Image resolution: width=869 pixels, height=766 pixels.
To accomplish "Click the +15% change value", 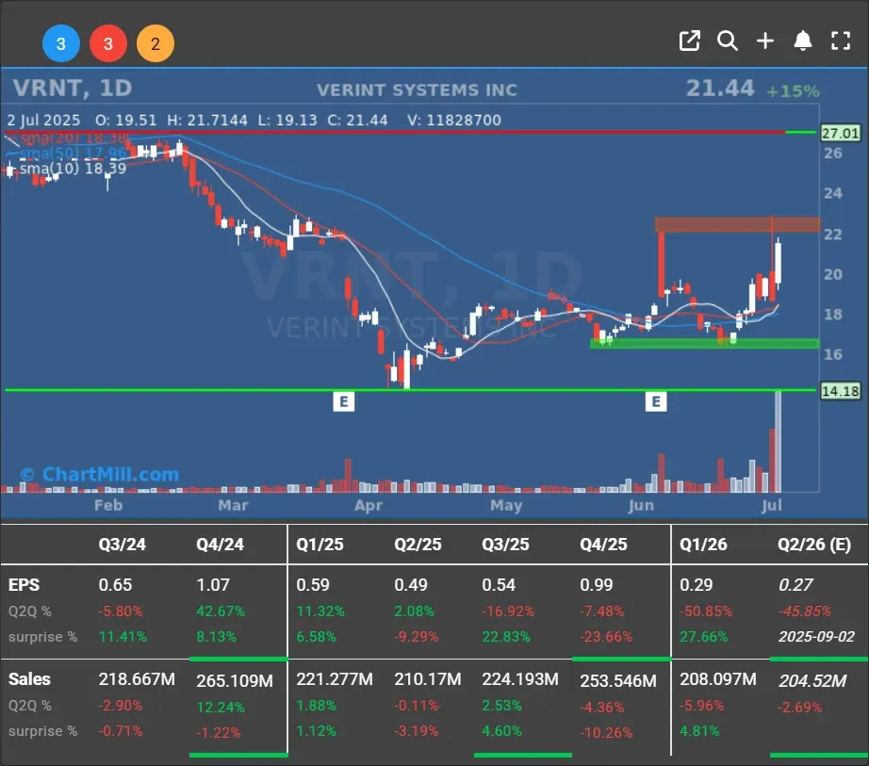I will [x=793, y=91].
